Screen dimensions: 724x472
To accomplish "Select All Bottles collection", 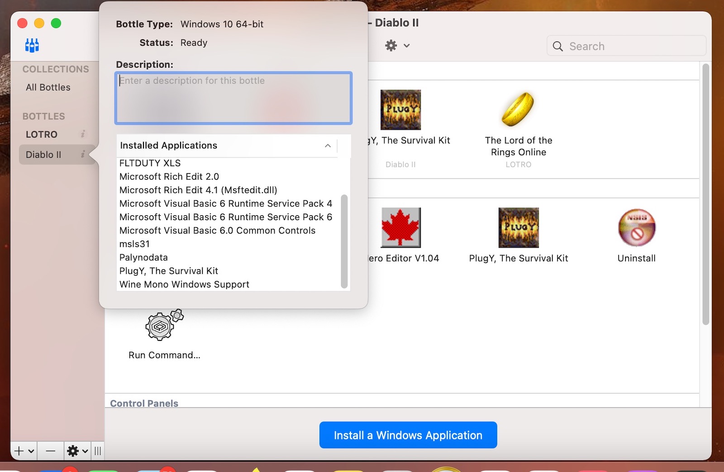I will pyautogui.click(x=48, y=87).
